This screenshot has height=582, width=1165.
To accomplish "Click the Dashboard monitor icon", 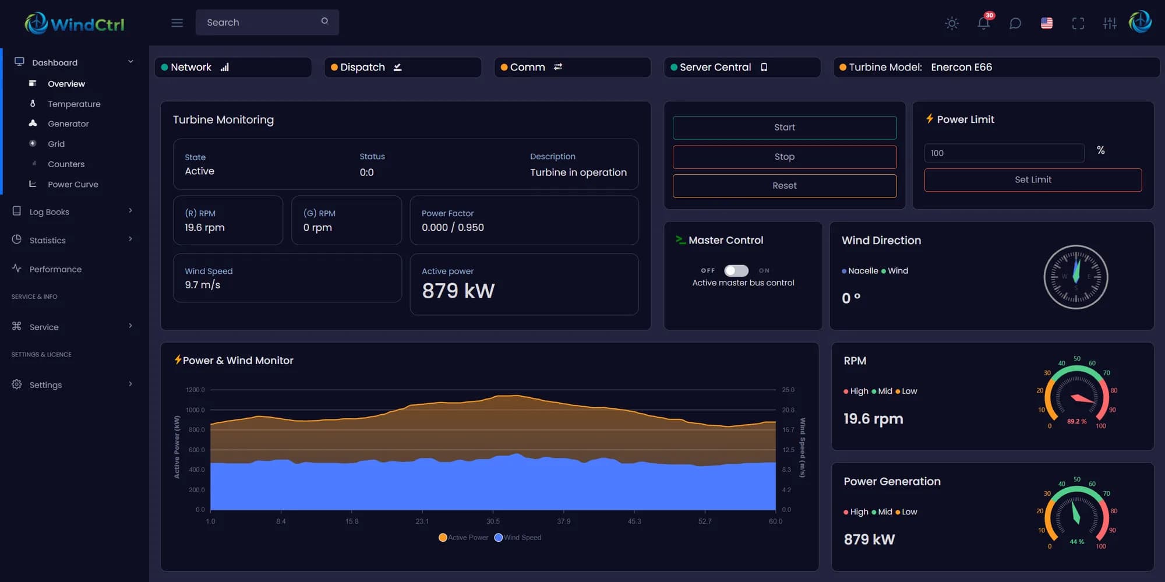I will [x=19, y=62].
